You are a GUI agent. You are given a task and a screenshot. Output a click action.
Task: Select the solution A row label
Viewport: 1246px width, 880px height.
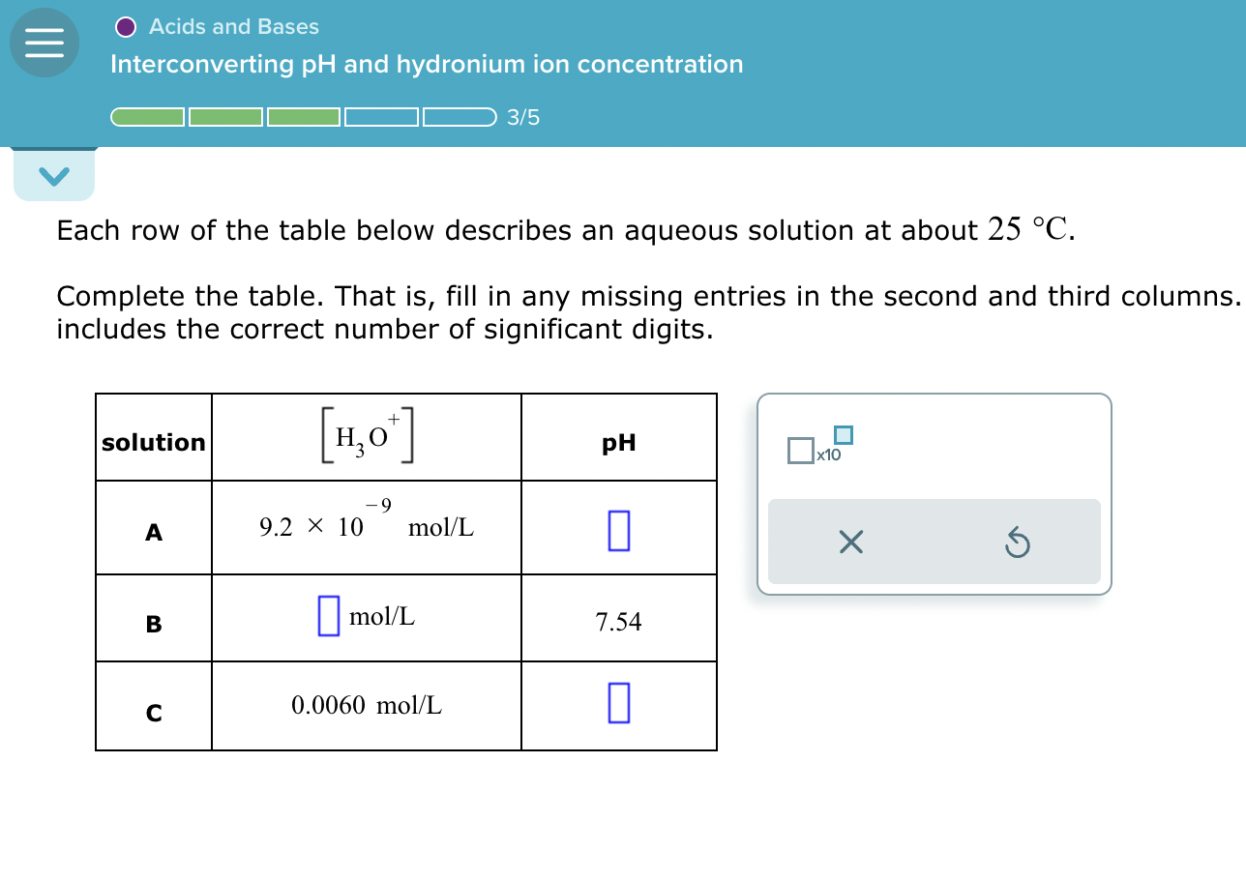153,534
